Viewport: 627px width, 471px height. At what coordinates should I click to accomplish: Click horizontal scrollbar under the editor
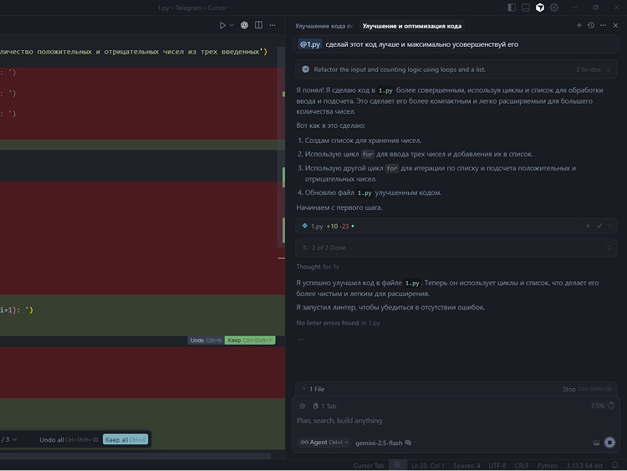tap(135, 456)
